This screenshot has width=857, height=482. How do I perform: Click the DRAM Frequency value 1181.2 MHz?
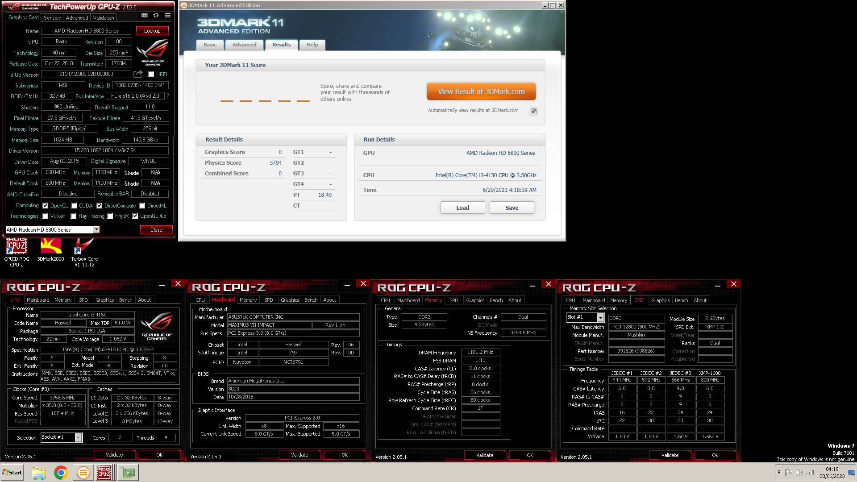(480, 353)
